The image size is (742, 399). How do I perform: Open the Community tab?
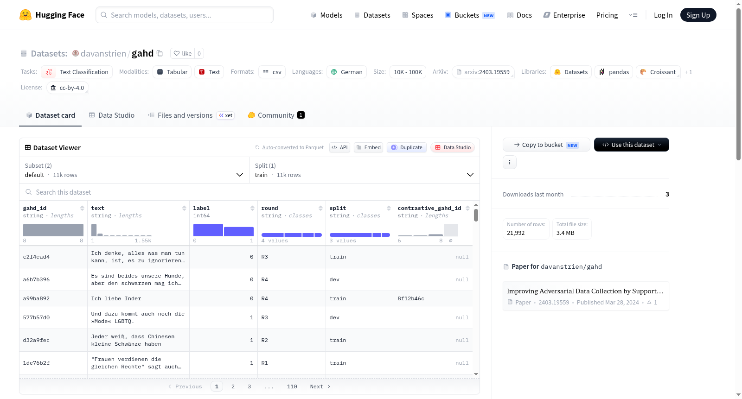[276, 115]
